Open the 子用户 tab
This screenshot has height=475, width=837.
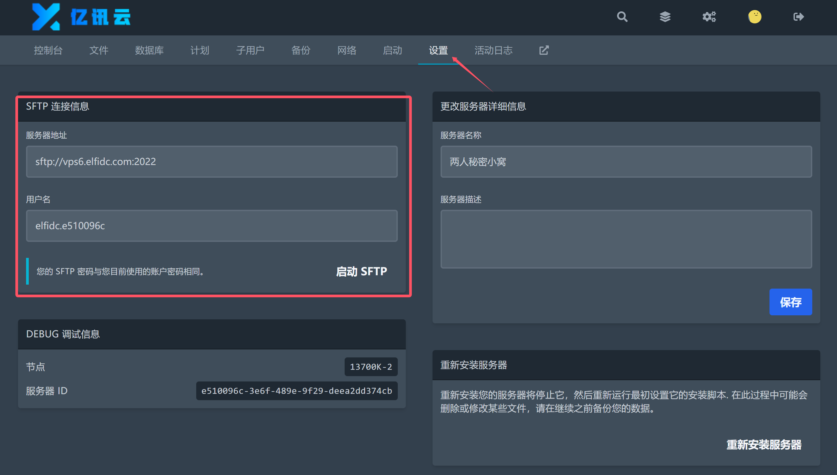click(x=250, y=50)
